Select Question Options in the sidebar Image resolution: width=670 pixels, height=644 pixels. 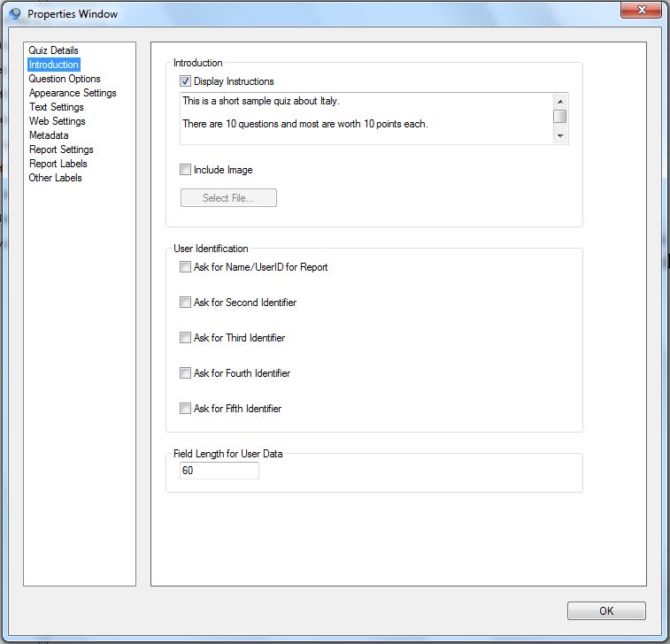coord(65,79)
